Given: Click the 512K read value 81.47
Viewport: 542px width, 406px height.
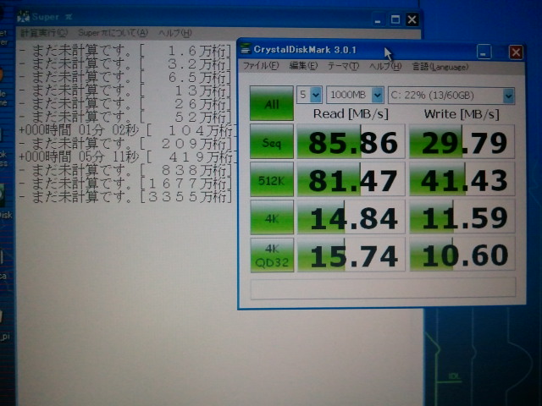Looking at the screenshot, I should 351,179.
